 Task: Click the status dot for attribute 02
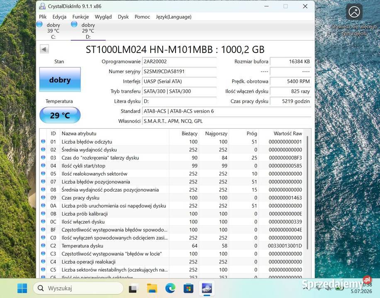pyautogui.click(x=43, y=149)
